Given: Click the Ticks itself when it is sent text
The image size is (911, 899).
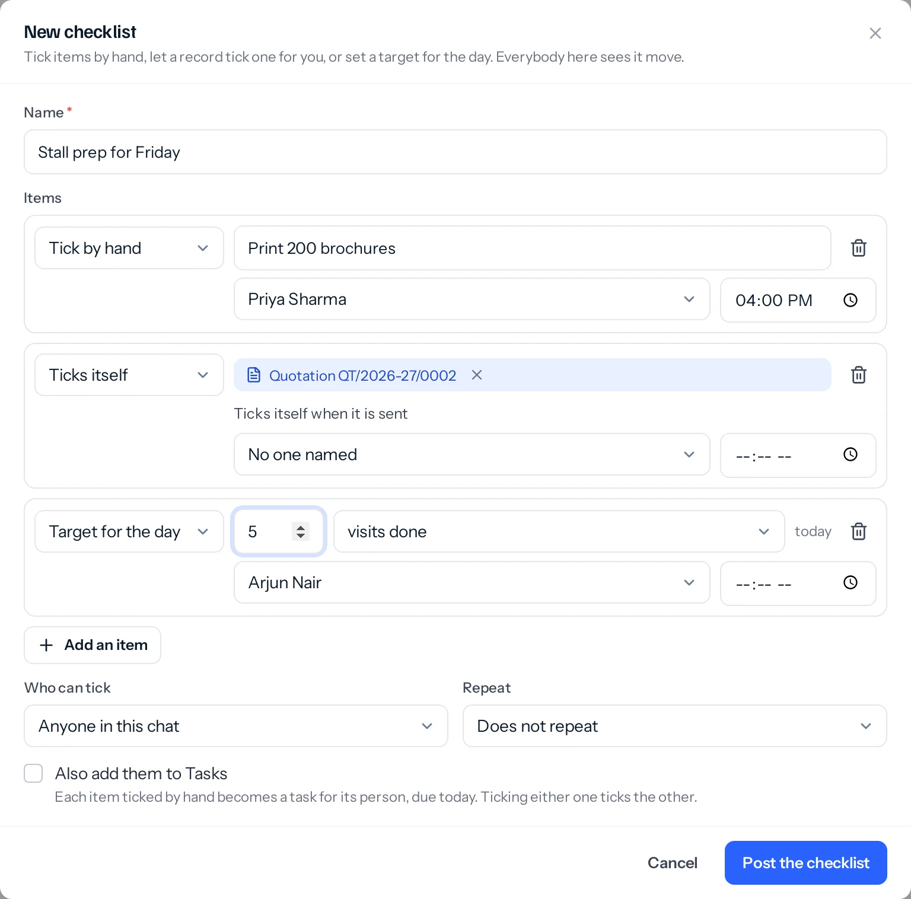Looking at the screenshot, I should [x=321, y=413].
